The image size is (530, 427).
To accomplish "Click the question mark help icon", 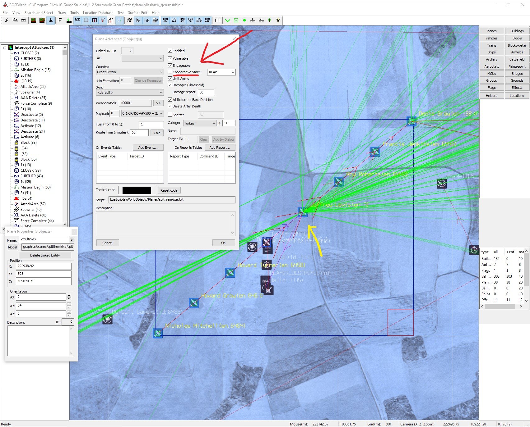I will 278,20.
